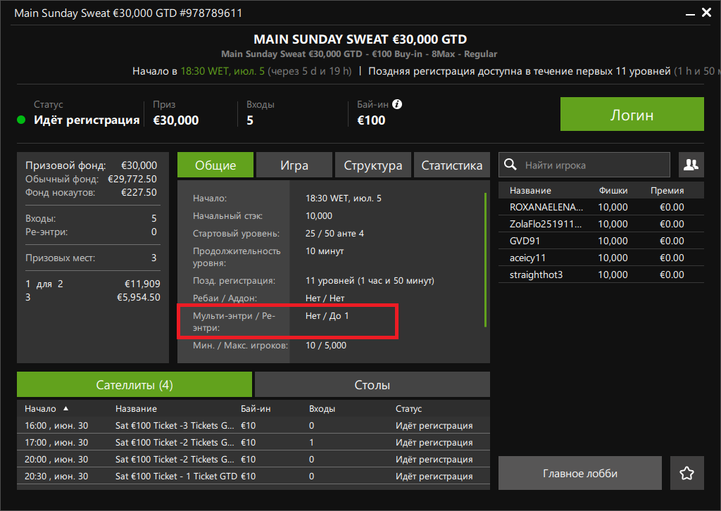
Task: Open satellite starting 20:00, июн. 30
Action: click(253, 459)
